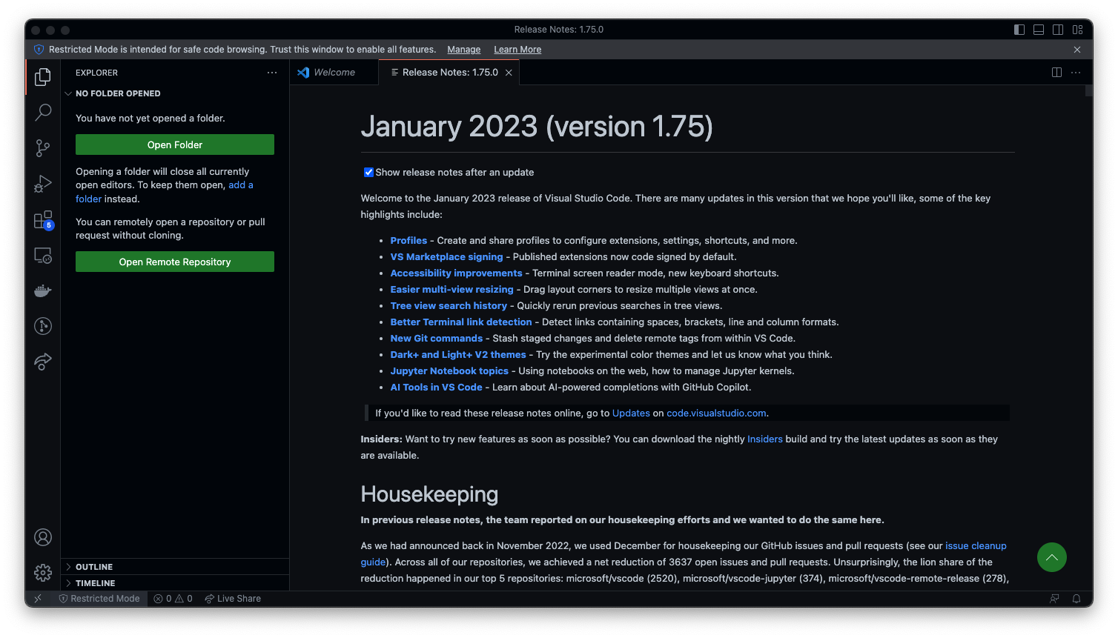This screenshot has width=1118, height=638.
Task: Click Live Share in the status bar
Action: [233, 599]
